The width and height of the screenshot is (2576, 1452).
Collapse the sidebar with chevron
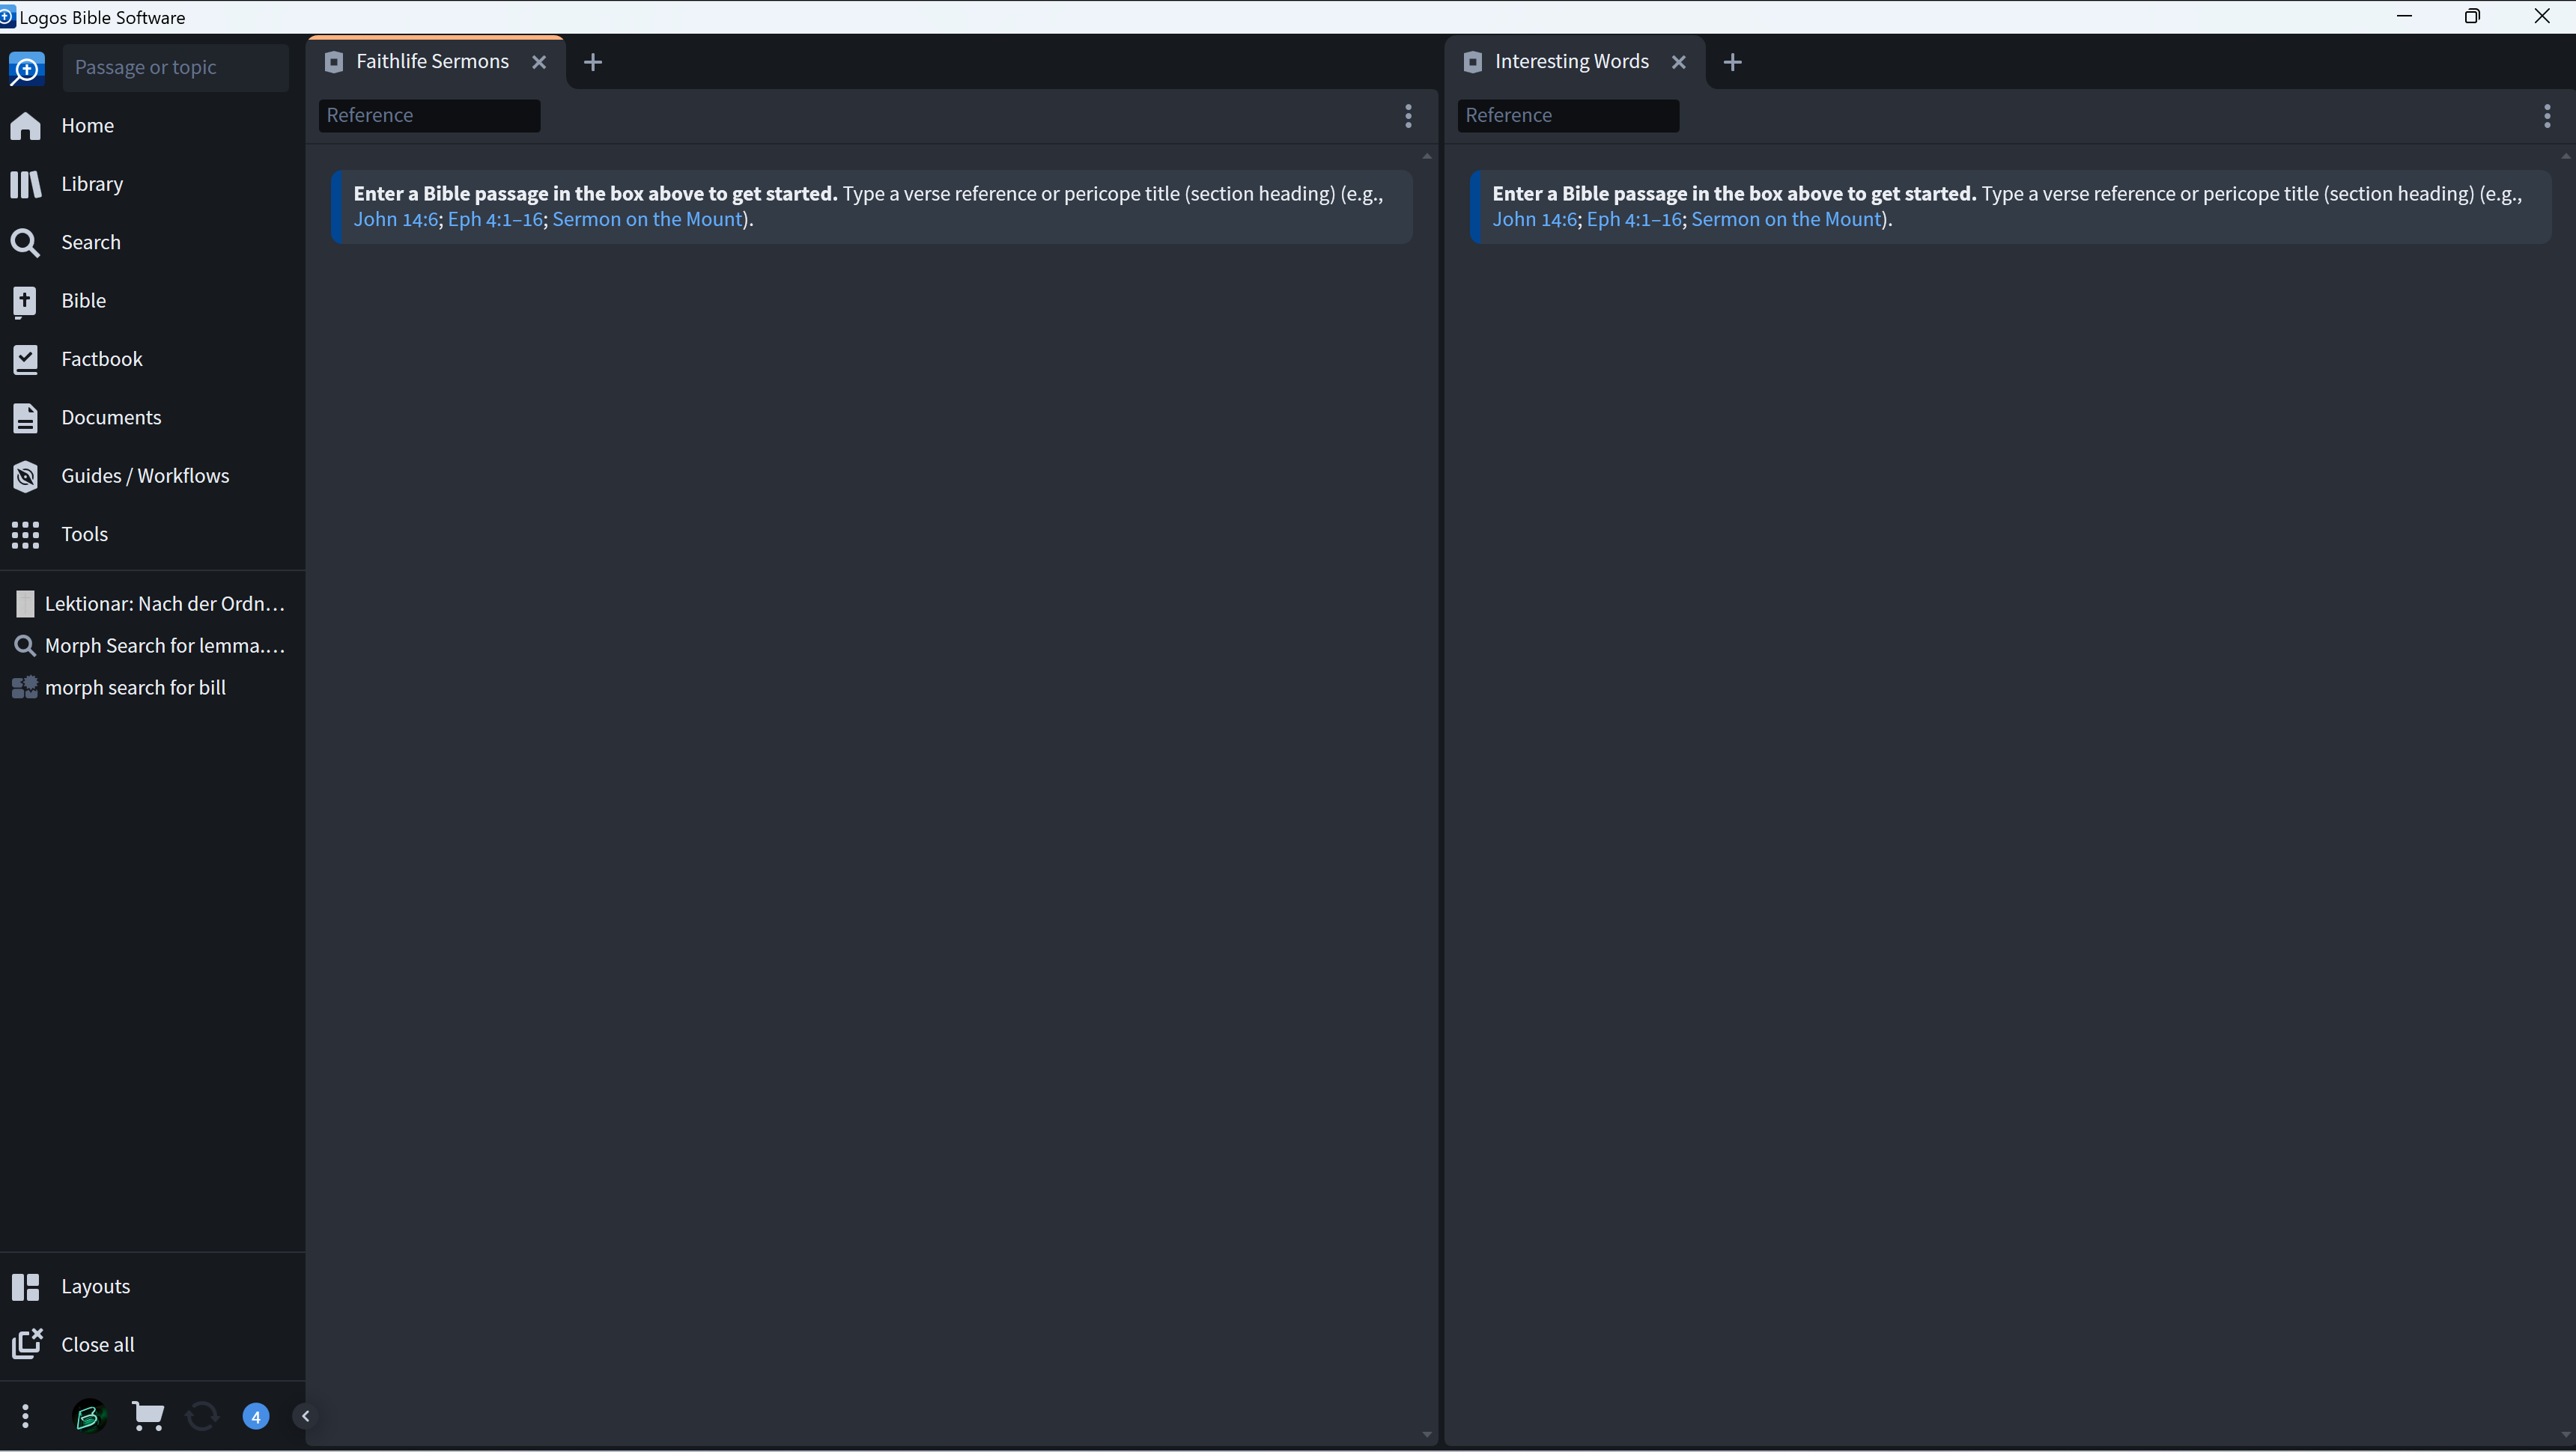(x=305, y=1416)
